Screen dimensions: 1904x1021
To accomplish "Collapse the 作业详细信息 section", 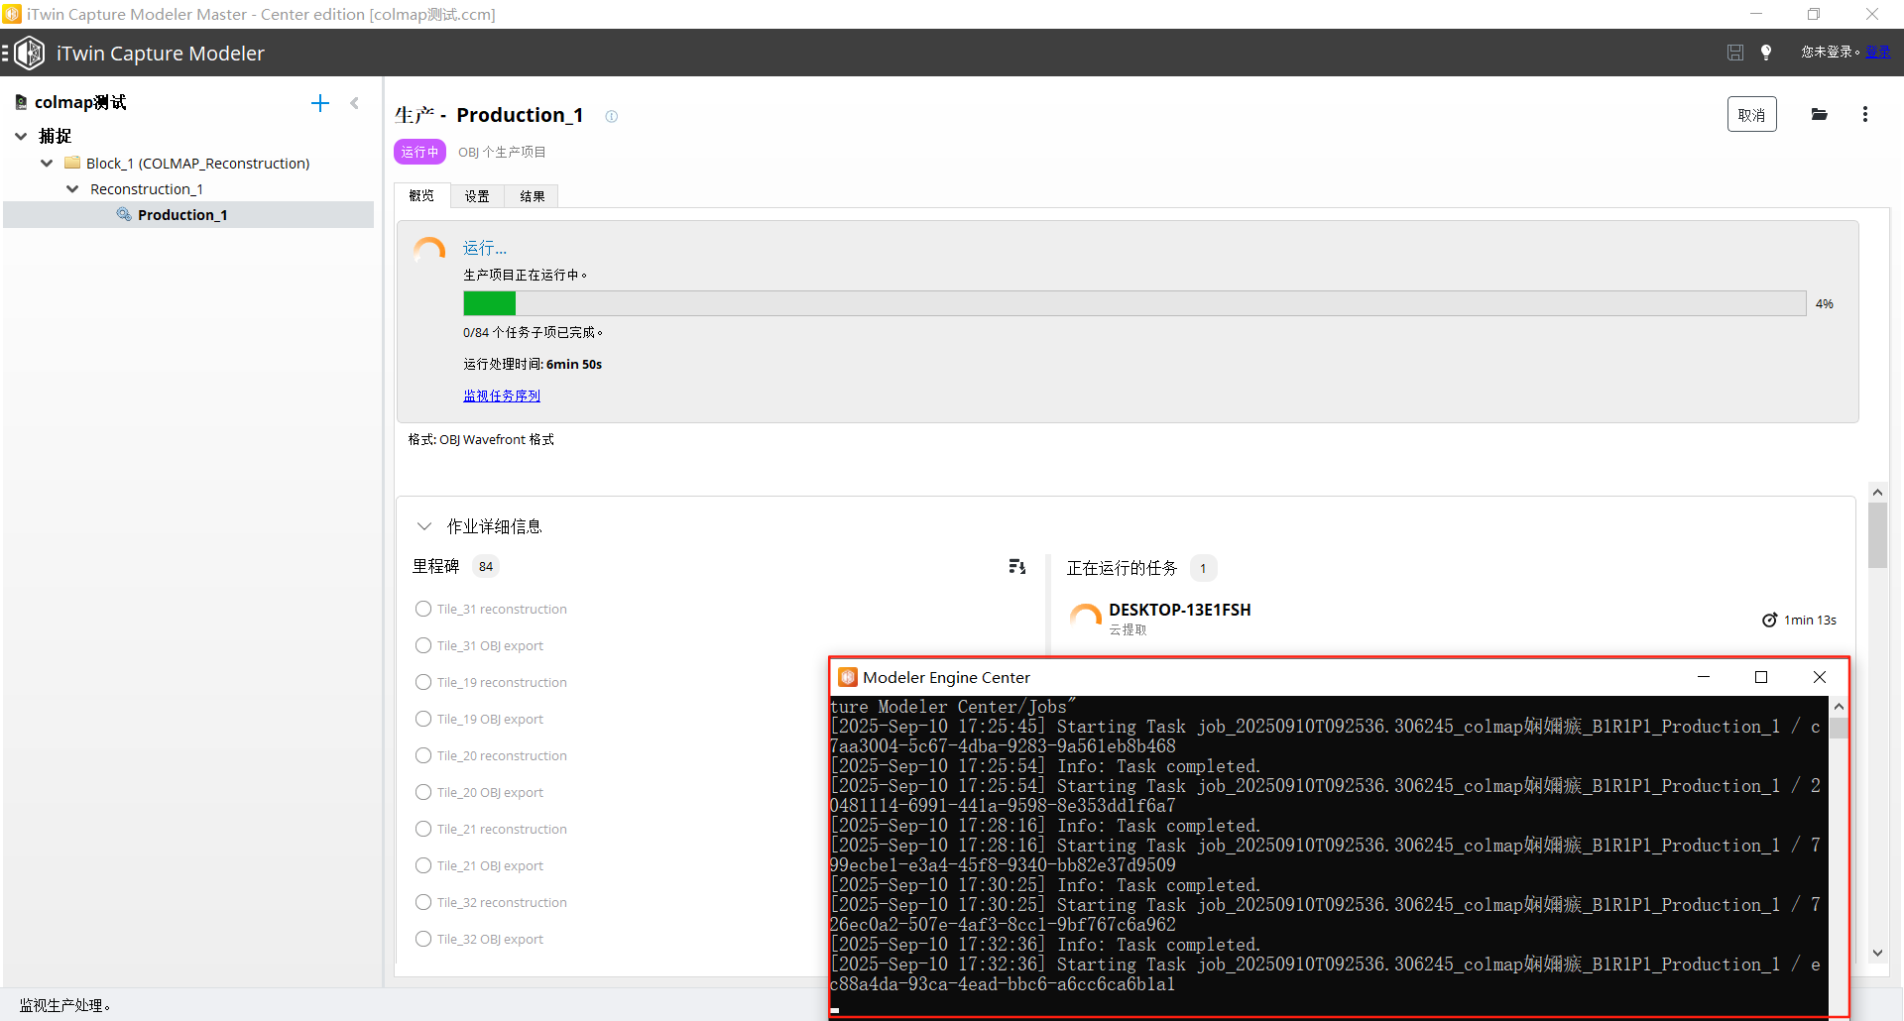I will [x=424, y=526].
